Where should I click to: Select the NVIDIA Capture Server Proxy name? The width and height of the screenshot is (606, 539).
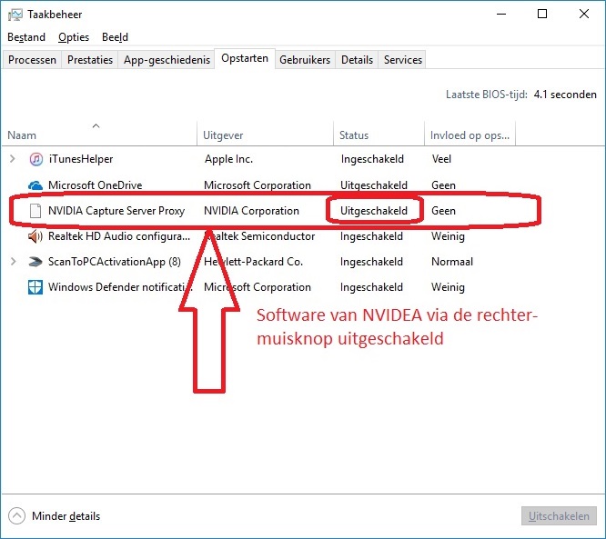point(116,211)
